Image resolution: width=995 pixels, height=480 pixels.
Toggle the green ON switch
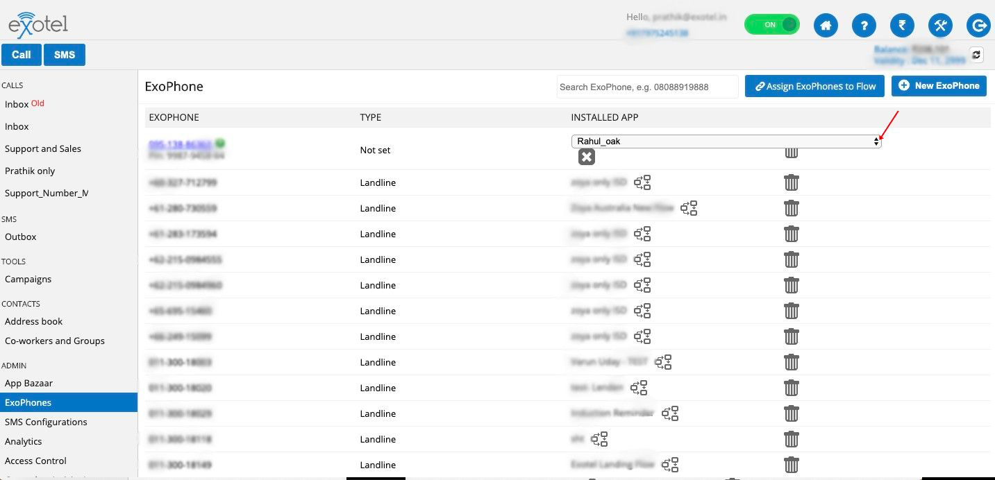point(772,25)
